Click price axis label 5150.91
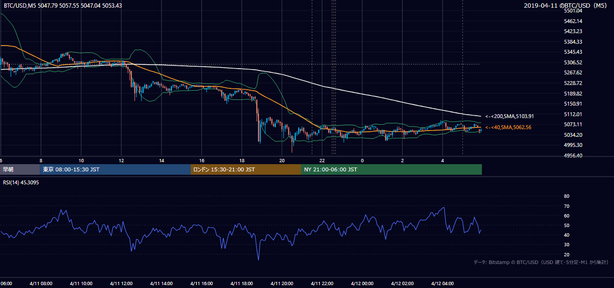This screenshot has width=614, height=288. tap(573, 104)
